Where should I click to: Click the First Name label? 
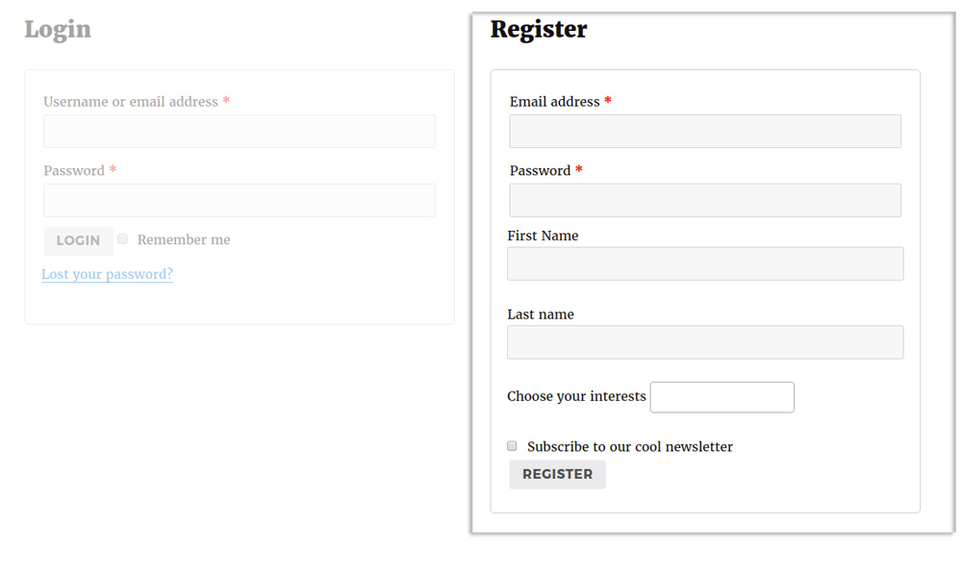coord(543,236)
